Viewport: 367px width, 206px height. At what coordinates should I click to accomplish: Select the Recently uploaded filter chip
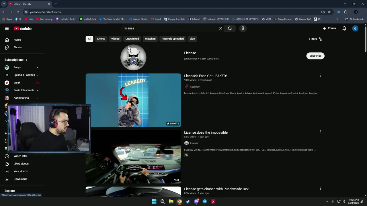tap(173, 39)
